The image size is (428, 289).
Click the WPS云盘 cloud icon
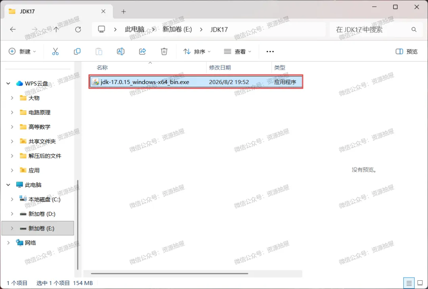[x=19, y=84]
